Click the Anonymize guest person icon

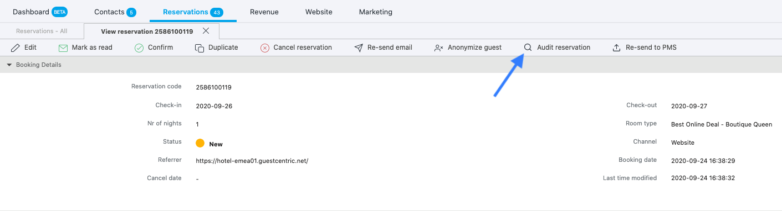439,48
